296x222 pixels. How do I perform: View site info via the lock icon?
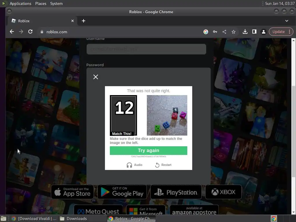pyautogui.click(x=42, y=32)
